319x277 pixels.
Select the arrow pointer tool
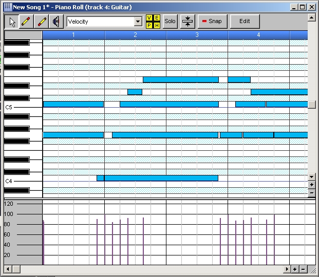[x=12, y=22]
